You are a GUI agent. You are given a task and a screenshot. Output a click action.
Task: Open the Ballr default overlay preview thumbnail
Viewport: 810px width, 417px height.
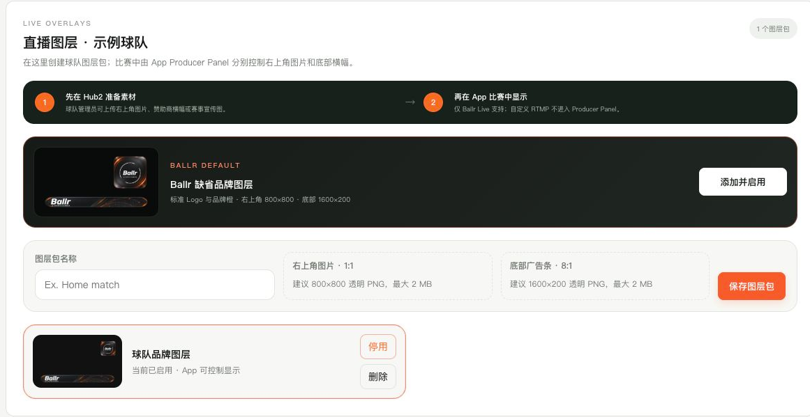(96, 182)
